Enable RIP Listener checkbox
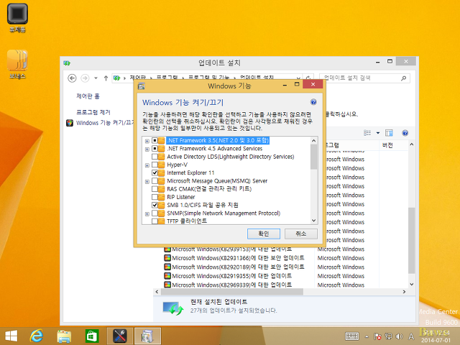The width and height of the screenshot is (460, 345). [155, 197]
